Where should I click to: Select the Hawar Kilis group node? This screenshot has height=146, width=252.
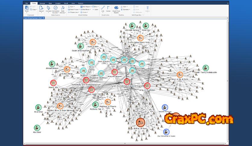tap(53, 83)
